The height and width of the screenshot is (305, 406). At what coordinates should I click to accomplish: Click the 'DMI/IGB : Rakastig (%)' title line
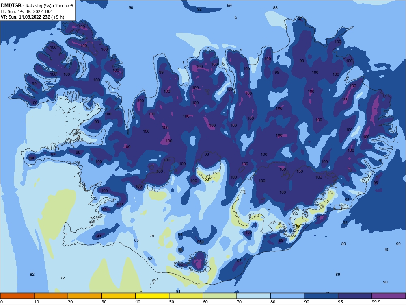point(37,6)
